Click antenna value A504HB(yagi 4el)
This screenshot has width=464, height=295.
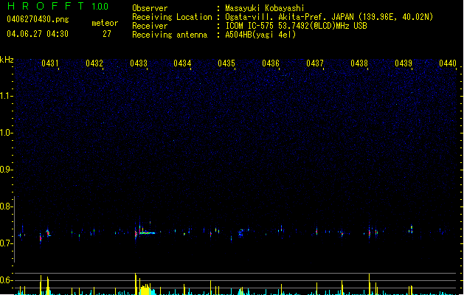point(260,35)
